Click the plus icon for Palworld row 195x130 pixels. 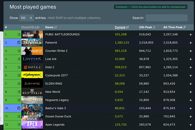tap(191, 43)
